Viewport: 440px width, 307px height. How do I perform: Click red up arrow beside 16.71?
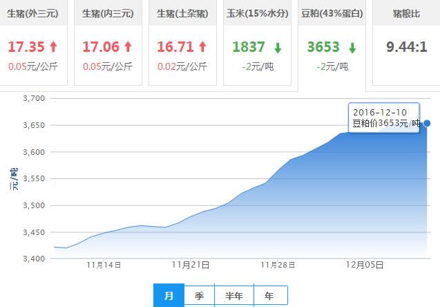(x=203, y=46)
